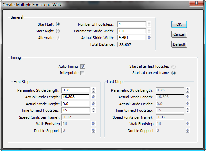This screenshot has width=206, height=151.
Task: Click First Step Time to next Footstep spinner
Action: click(94, 110)
